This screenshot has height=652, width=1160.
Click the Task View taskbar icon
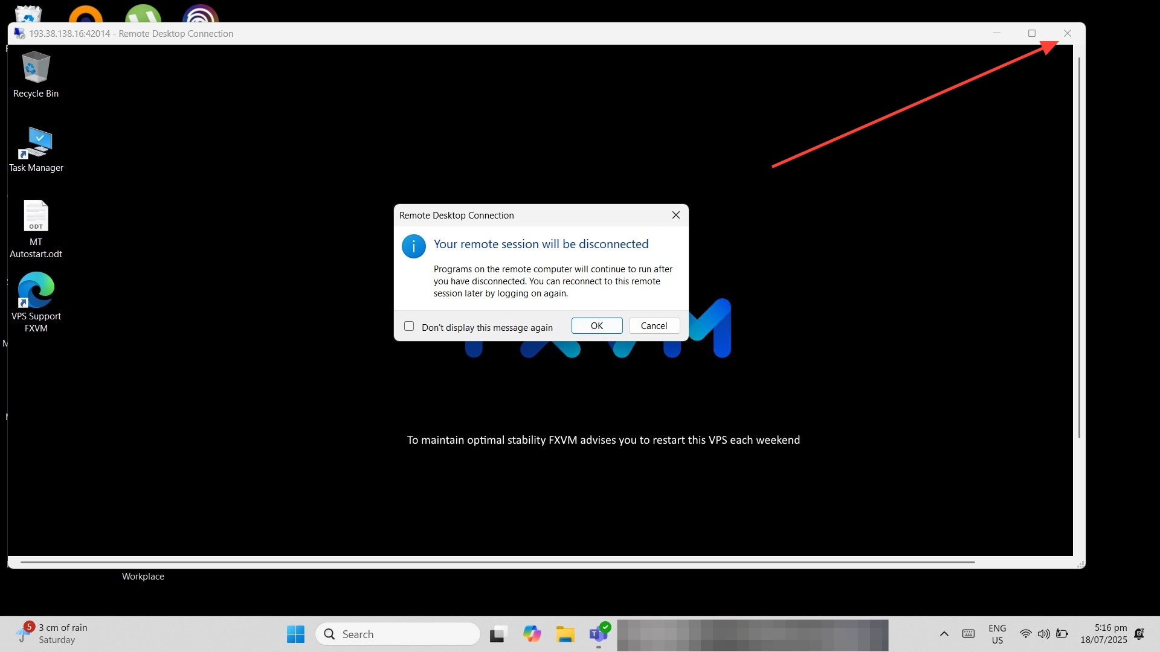tap(497, 634)
